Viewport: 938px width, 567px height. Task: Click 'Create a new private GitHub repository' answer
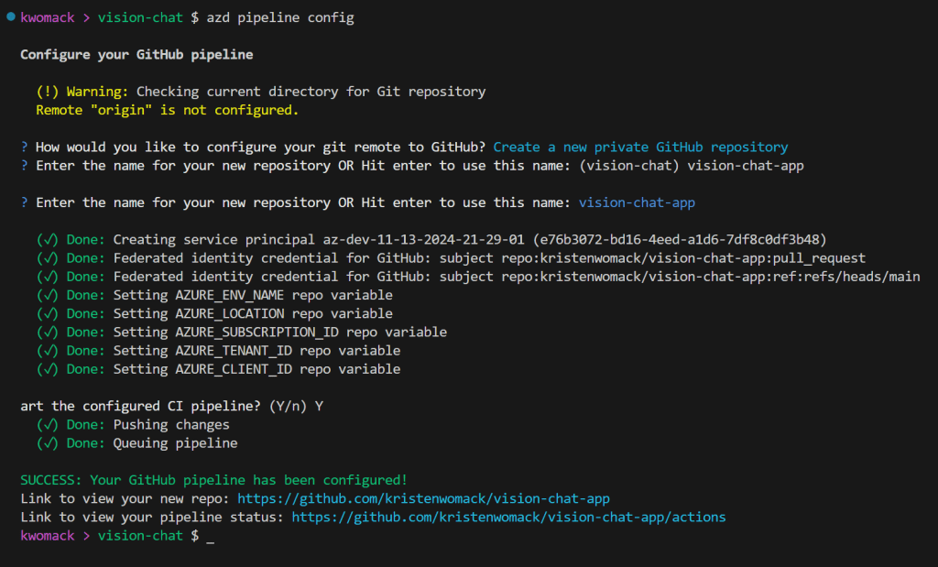point(640,147)
